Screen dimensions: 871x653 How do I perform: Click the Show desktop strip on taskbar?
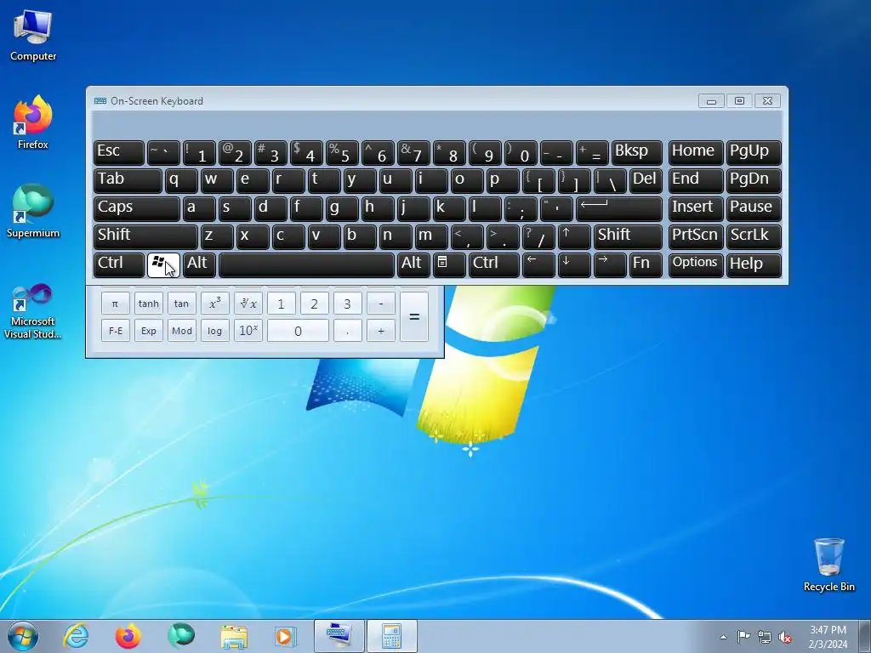865,636
